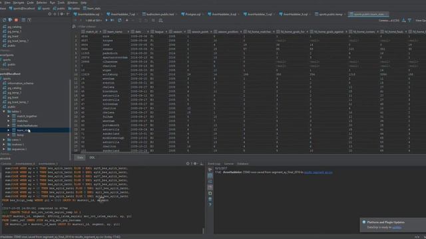Open the Code menu
Image resolution: width=426 pixels, height=239 pixels.
coord(30,3)
